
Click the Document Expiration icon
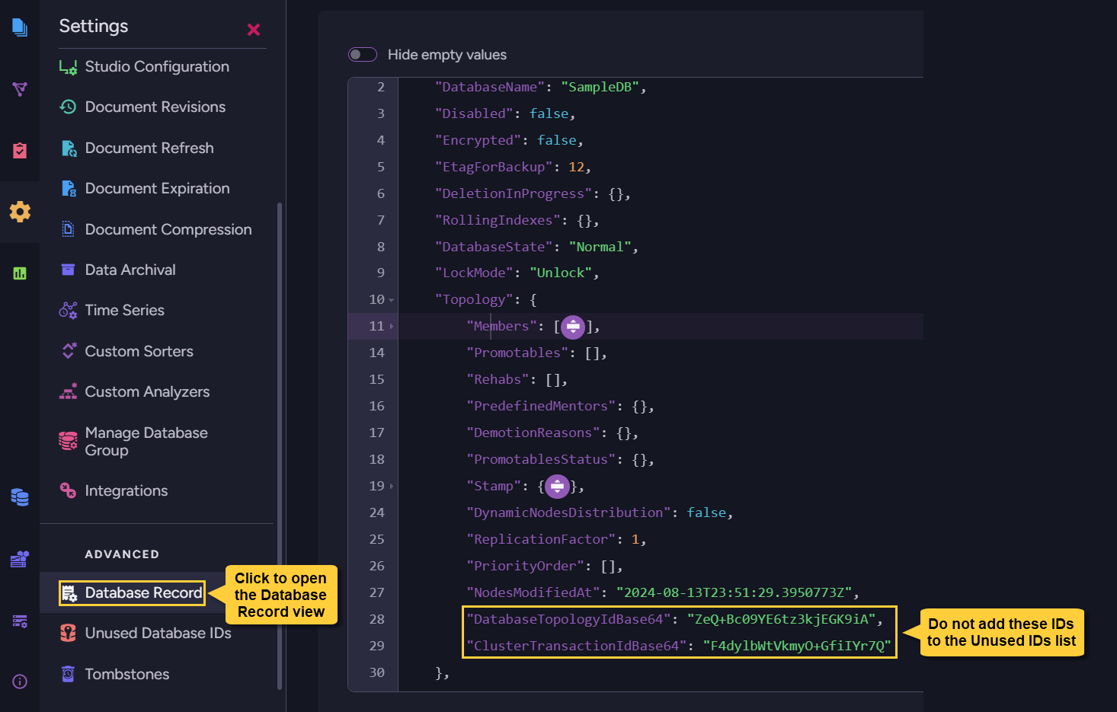click(x=69, y=189)
